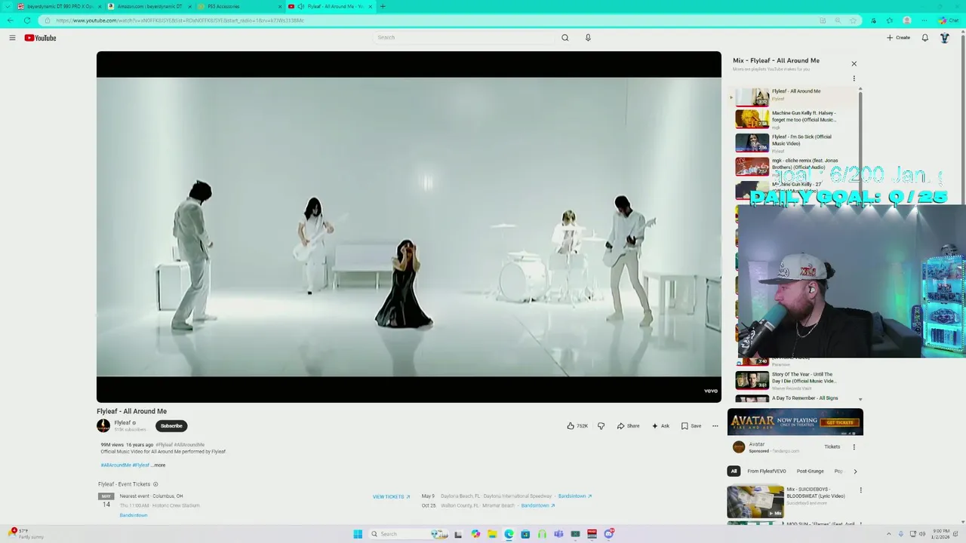Open File Explorer from taskbar
The image size is (966, 543).
[x=492, y=534]
